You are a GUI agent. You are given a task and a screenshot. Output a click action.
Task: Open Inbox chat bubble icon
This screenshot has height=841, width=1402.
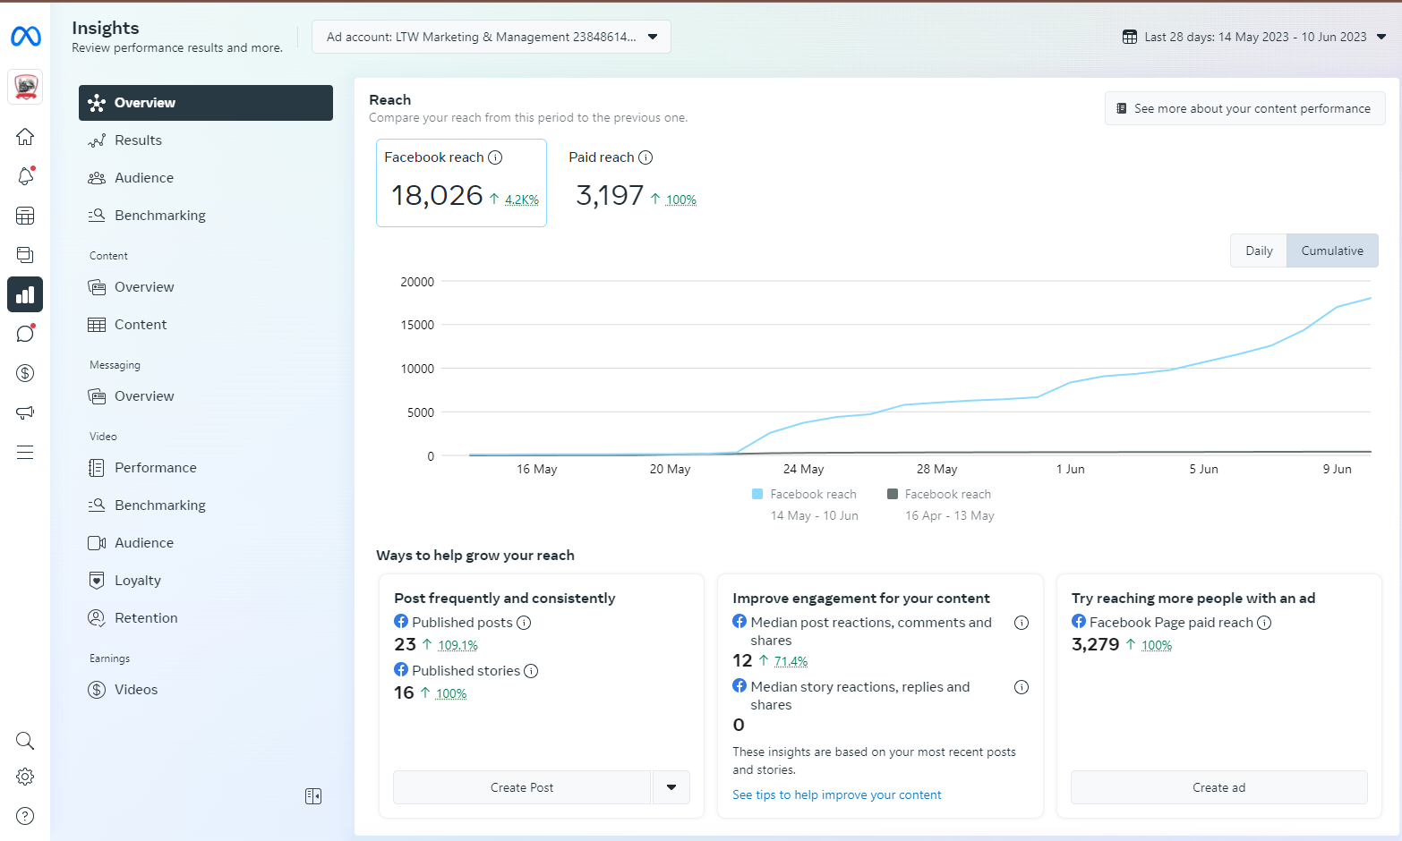(25, 334)
